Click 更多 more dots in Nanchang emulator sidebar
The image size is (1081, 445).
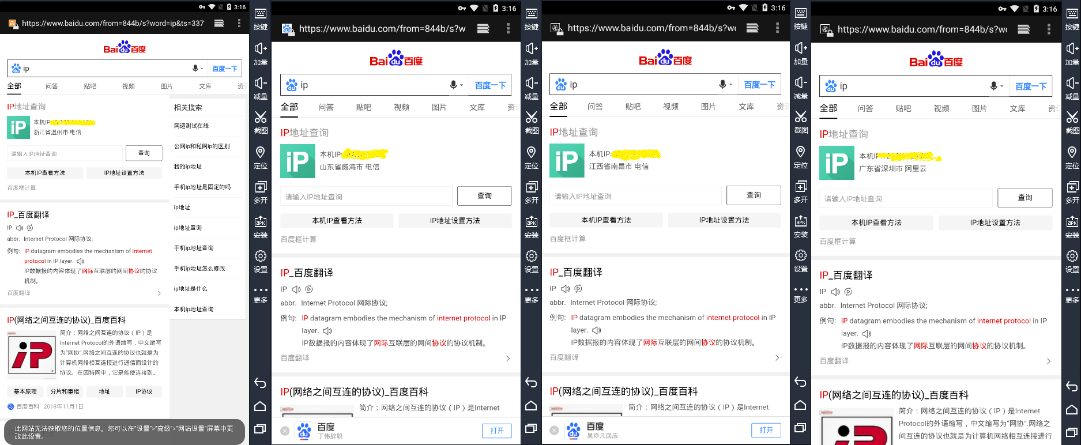pos(801,289)
